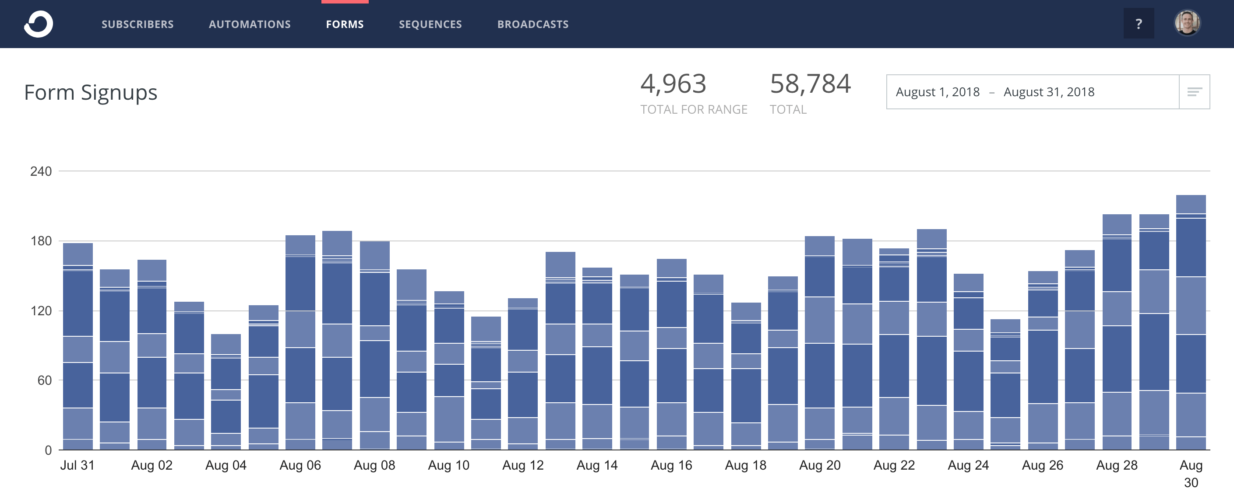The image size is (1234, 502).
Task: Click the Aug 10 x-axis label
Action: point(448,465)
